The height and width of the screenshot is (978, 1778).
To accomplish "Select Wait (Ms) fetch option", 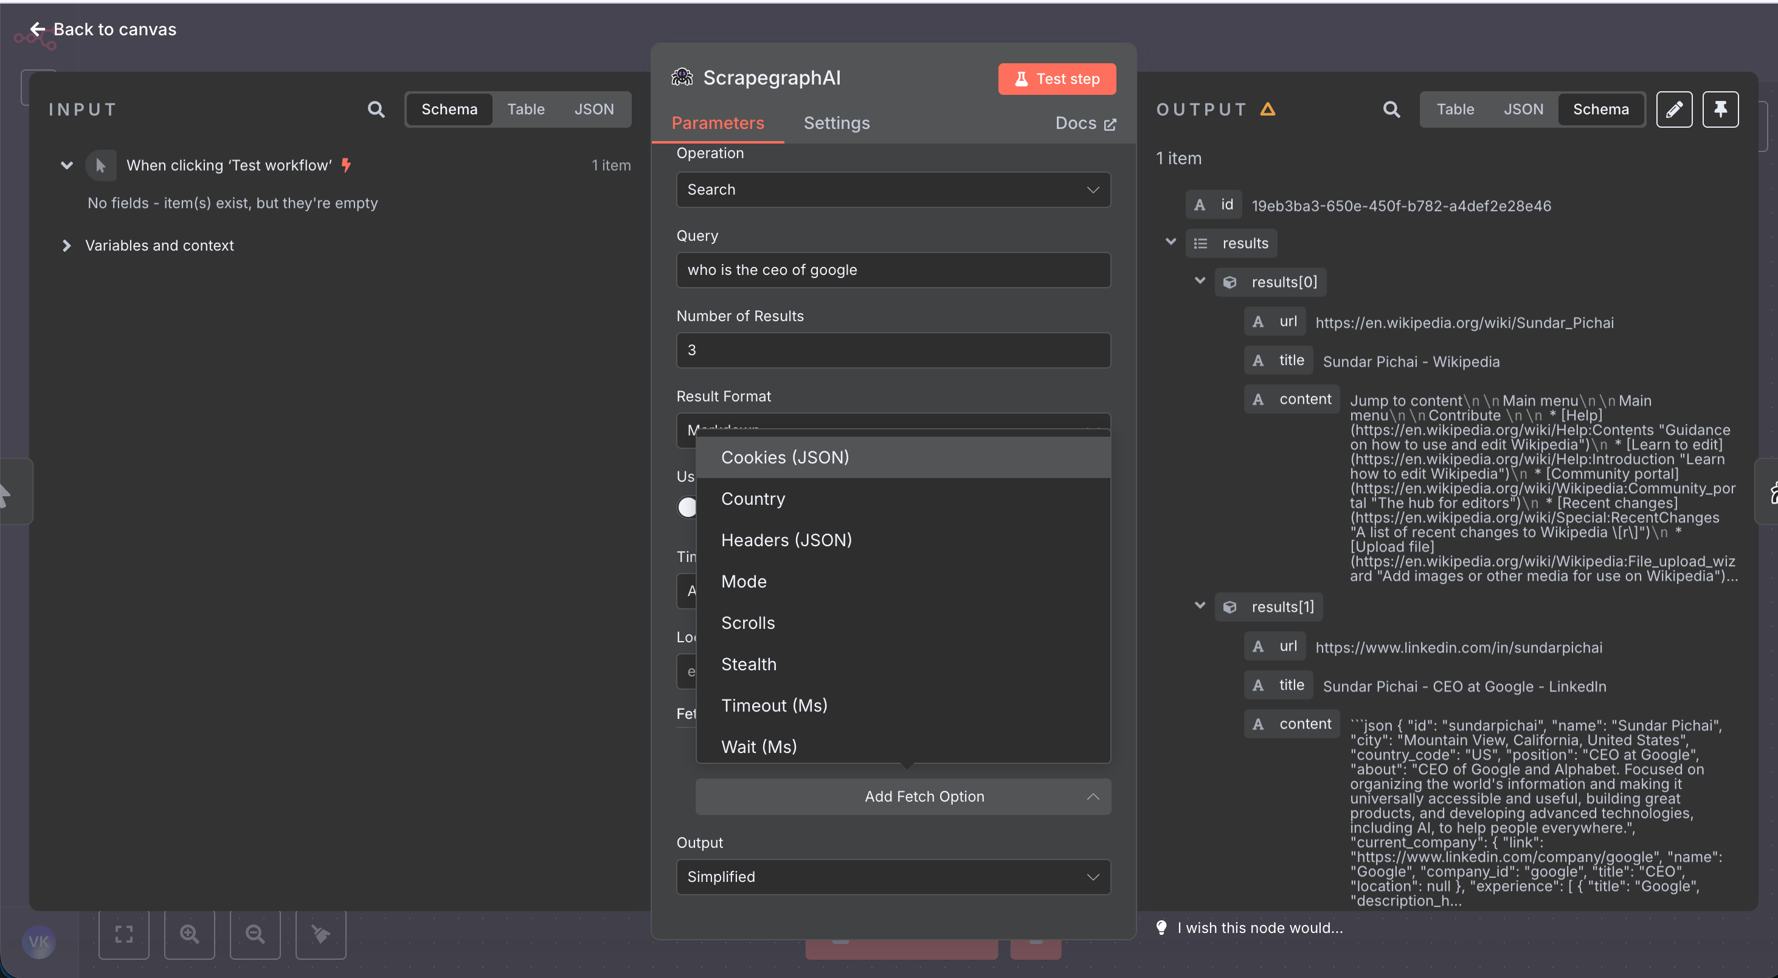I will [904, 746].
